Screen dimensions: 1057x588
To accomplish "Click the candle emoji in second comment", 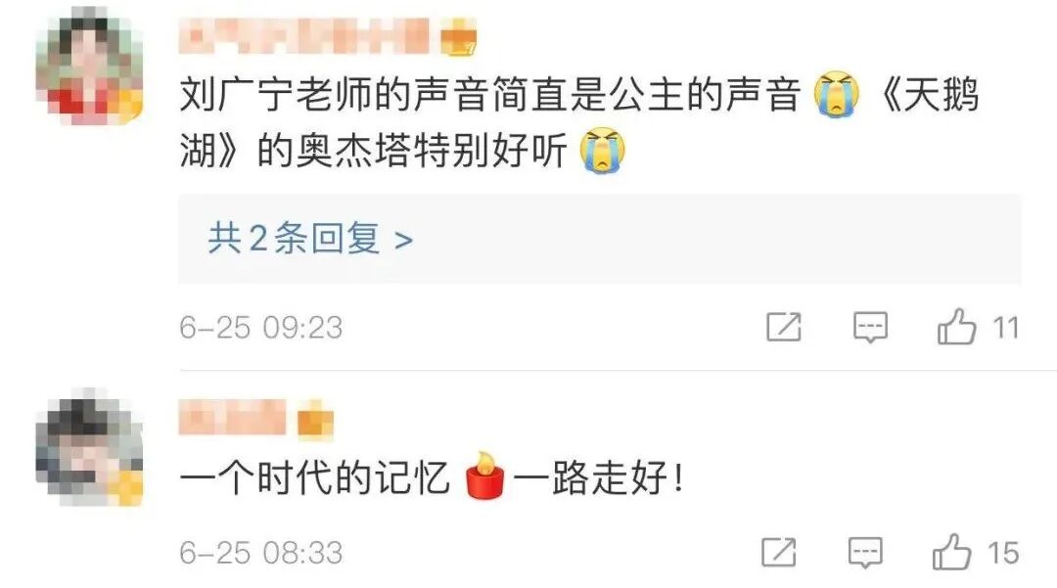I will click(484, 476).
